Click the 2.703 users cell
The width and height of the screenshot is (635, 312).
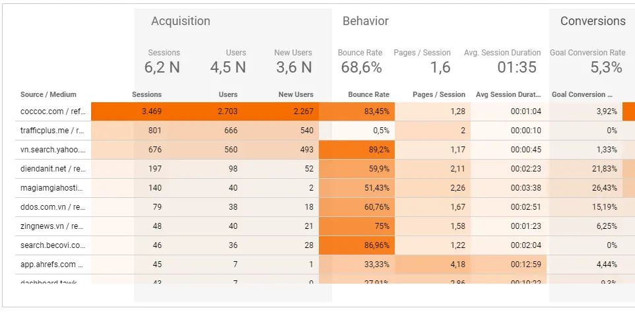coord(205,111)
